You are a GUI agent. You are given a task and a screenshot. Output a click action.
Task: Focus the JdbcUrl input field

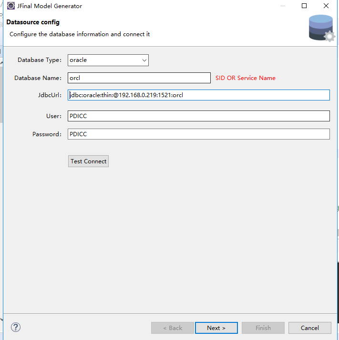(x=199, y=95)
